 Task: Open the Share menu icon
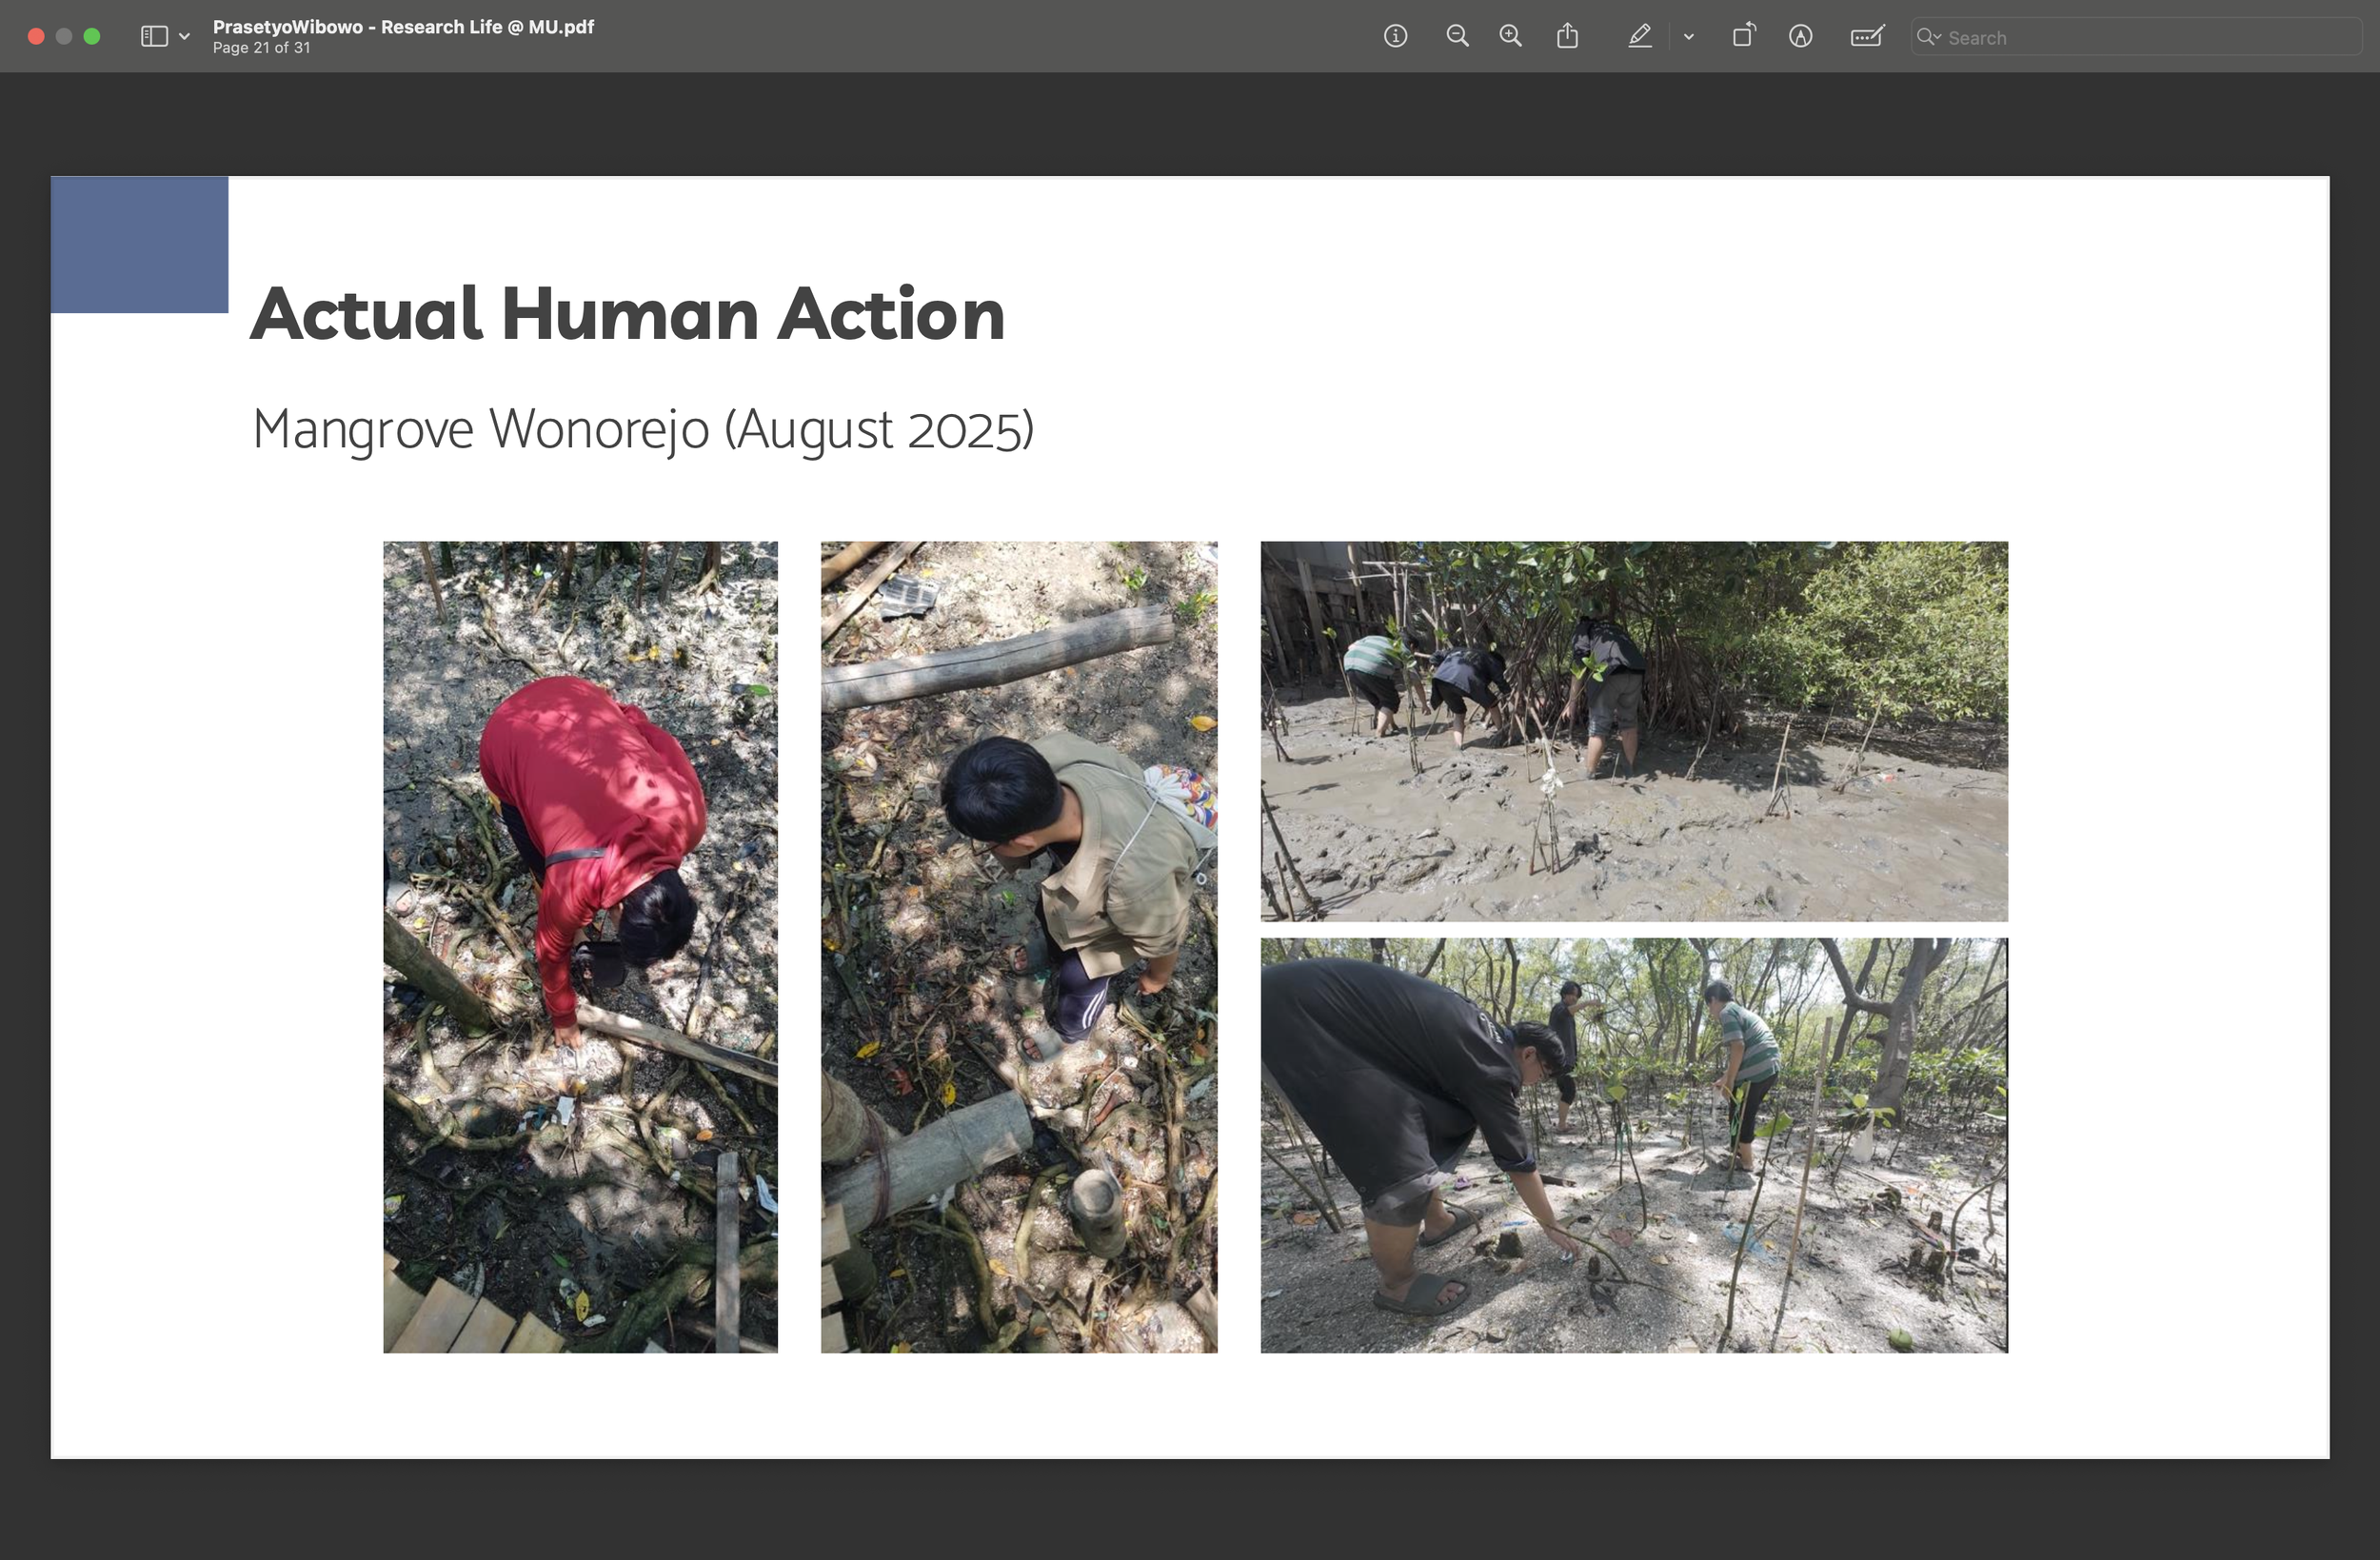(1567, 37)
